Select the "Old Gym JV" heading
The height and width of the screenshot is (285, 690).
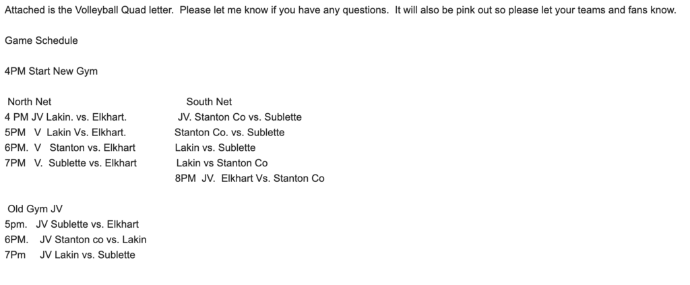click(x=35, y=209)
